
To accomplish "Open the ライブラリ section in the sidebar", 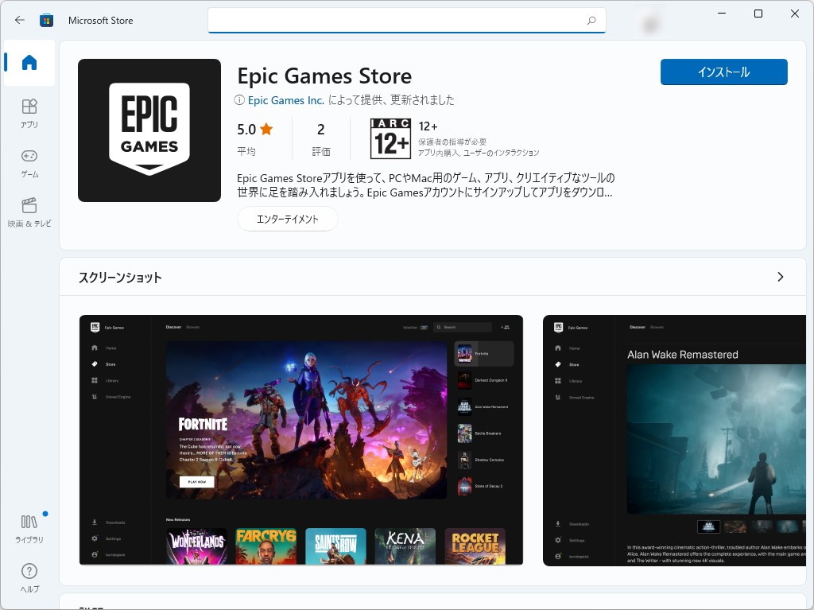I will pyautogui.click(x=29, y=527).
